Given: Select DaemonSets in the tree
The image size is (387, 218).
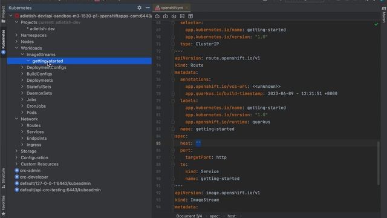Looking at the screenshot, I should [39, 93].
